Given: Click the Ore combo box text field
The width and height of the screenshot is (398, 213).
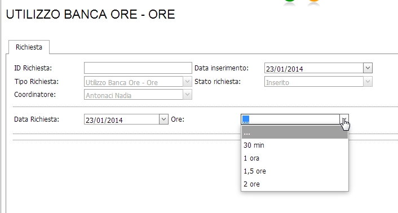Looking at the screenshot, I should 290,119.
